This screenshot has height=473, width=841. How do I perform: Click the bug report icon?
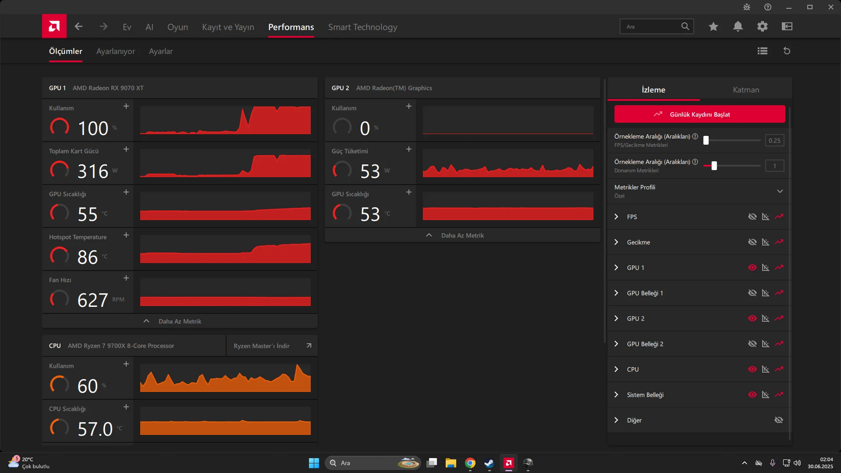tap(747, 7)
